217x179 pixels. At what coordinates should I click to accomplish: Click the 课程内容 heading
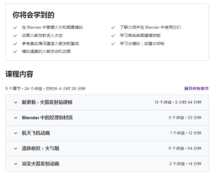tap(19, 74)
